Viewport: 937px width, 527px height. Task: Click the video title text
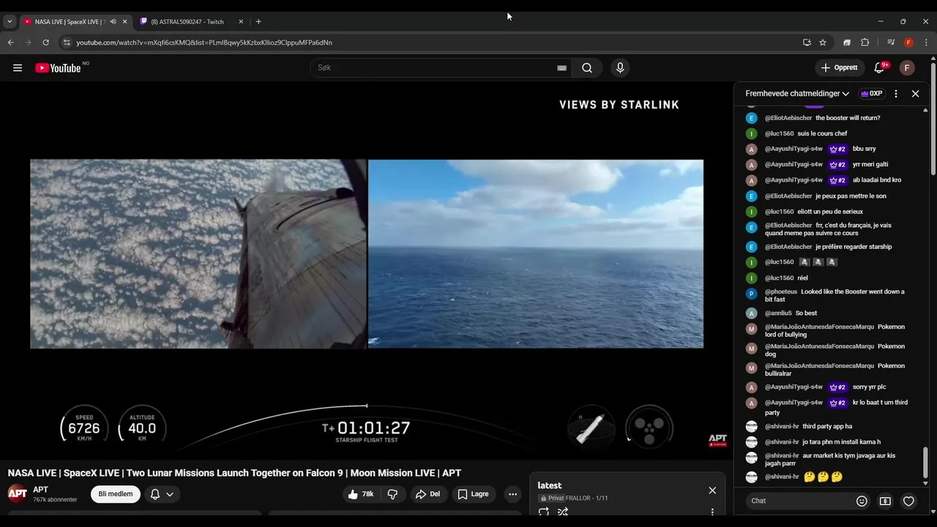click(234, 473)
